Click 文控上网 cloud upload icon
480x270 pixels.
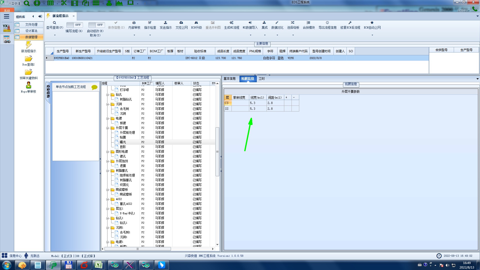(181, 23)
